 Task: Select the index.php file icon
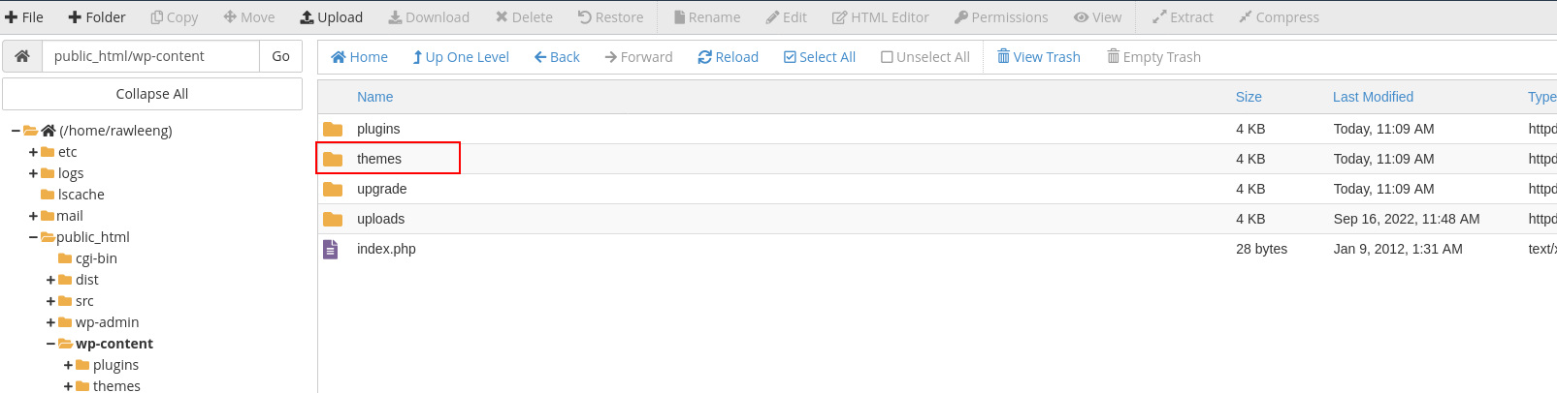pos(331,249)
